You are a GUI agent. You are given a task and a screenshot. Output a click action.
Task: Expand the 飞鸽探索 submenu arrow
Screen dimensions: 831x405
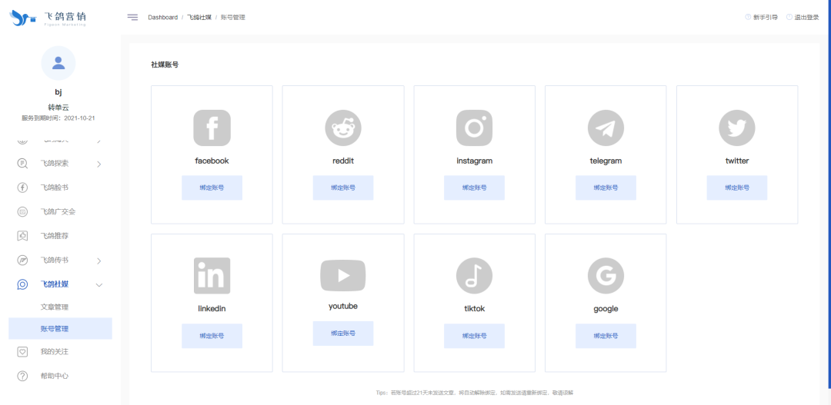point(99,164)
